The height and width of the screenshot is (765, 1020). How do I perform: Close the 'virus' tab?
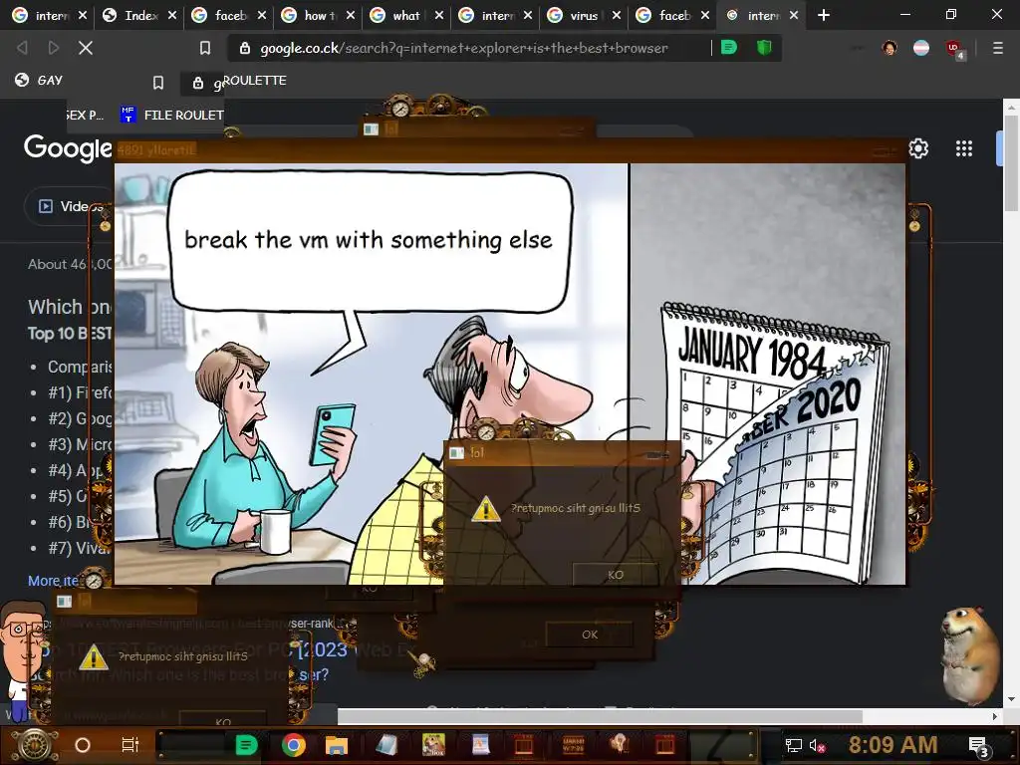coord(616,15)
